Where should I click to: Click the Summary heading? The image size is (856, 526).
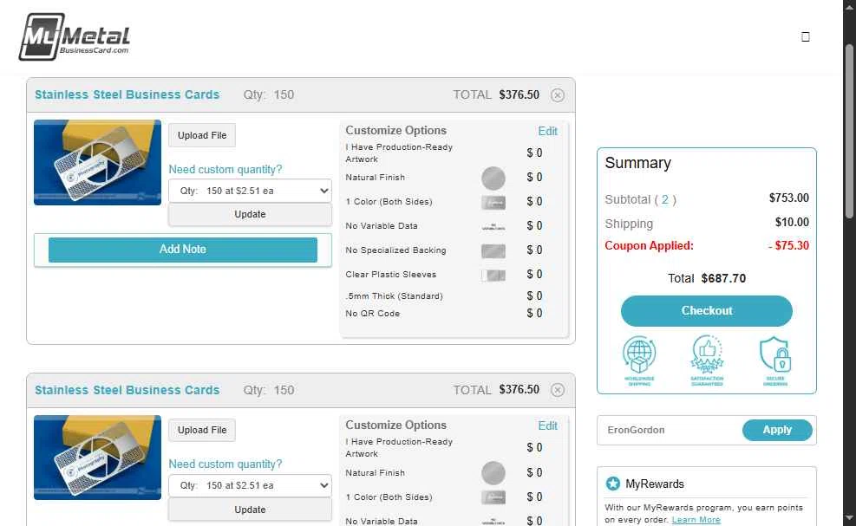[637, 163]
